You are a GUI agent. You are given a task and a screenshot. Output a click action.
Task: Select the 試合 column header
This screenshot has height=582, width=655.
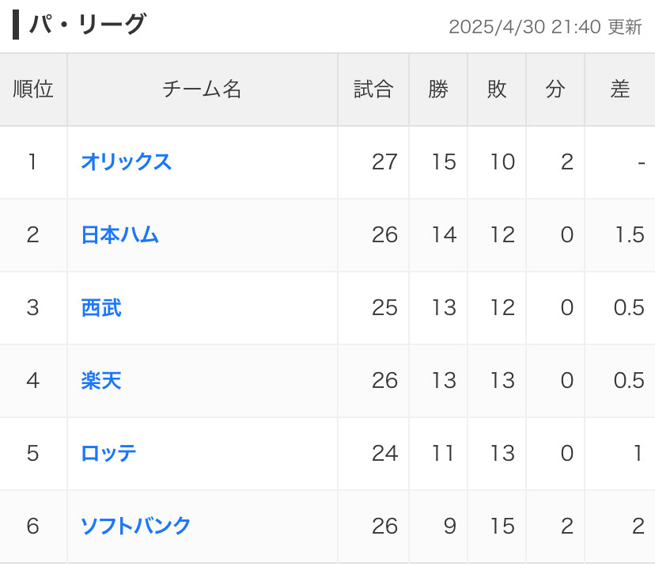(x=373, y=89)
